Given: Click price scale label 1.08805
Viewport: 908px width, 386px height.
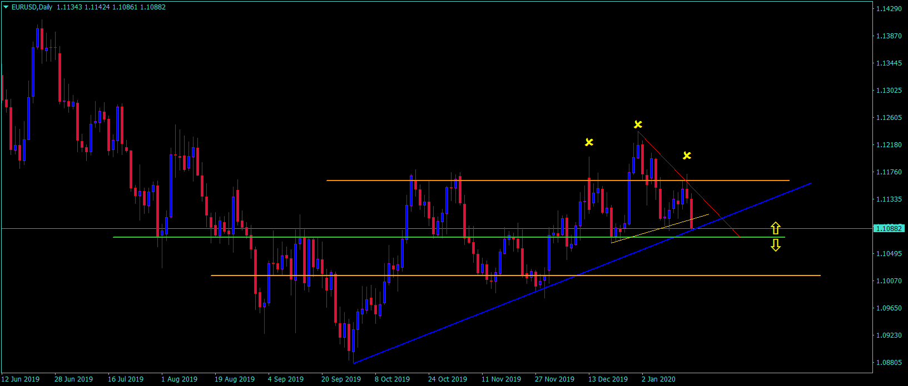Looking at the screenshot, I should (x=889, y=363).
